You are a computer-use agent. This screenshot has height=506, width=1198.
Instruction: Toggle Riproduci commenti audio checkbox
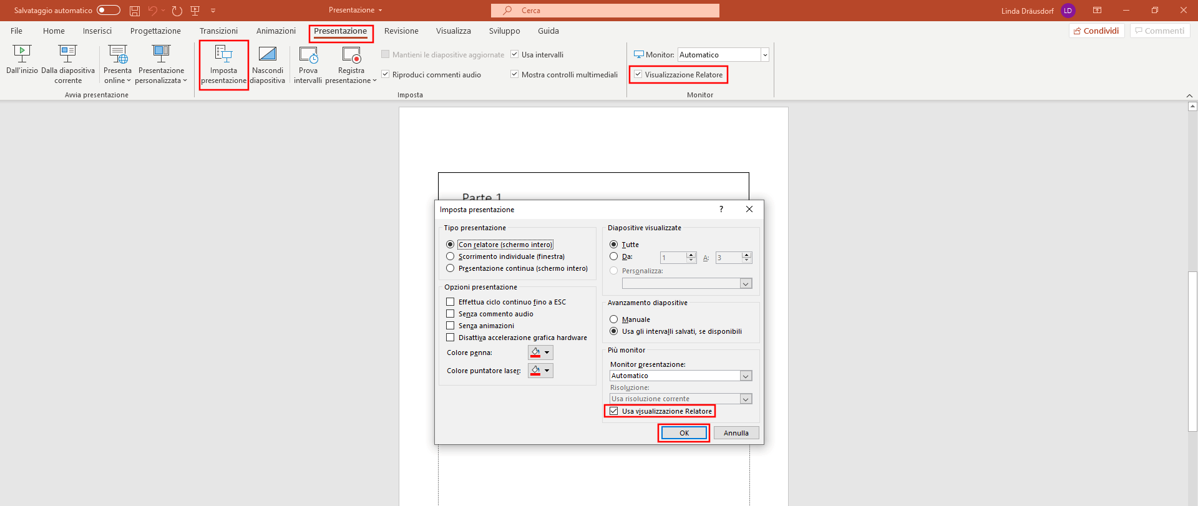coord(386,74)
